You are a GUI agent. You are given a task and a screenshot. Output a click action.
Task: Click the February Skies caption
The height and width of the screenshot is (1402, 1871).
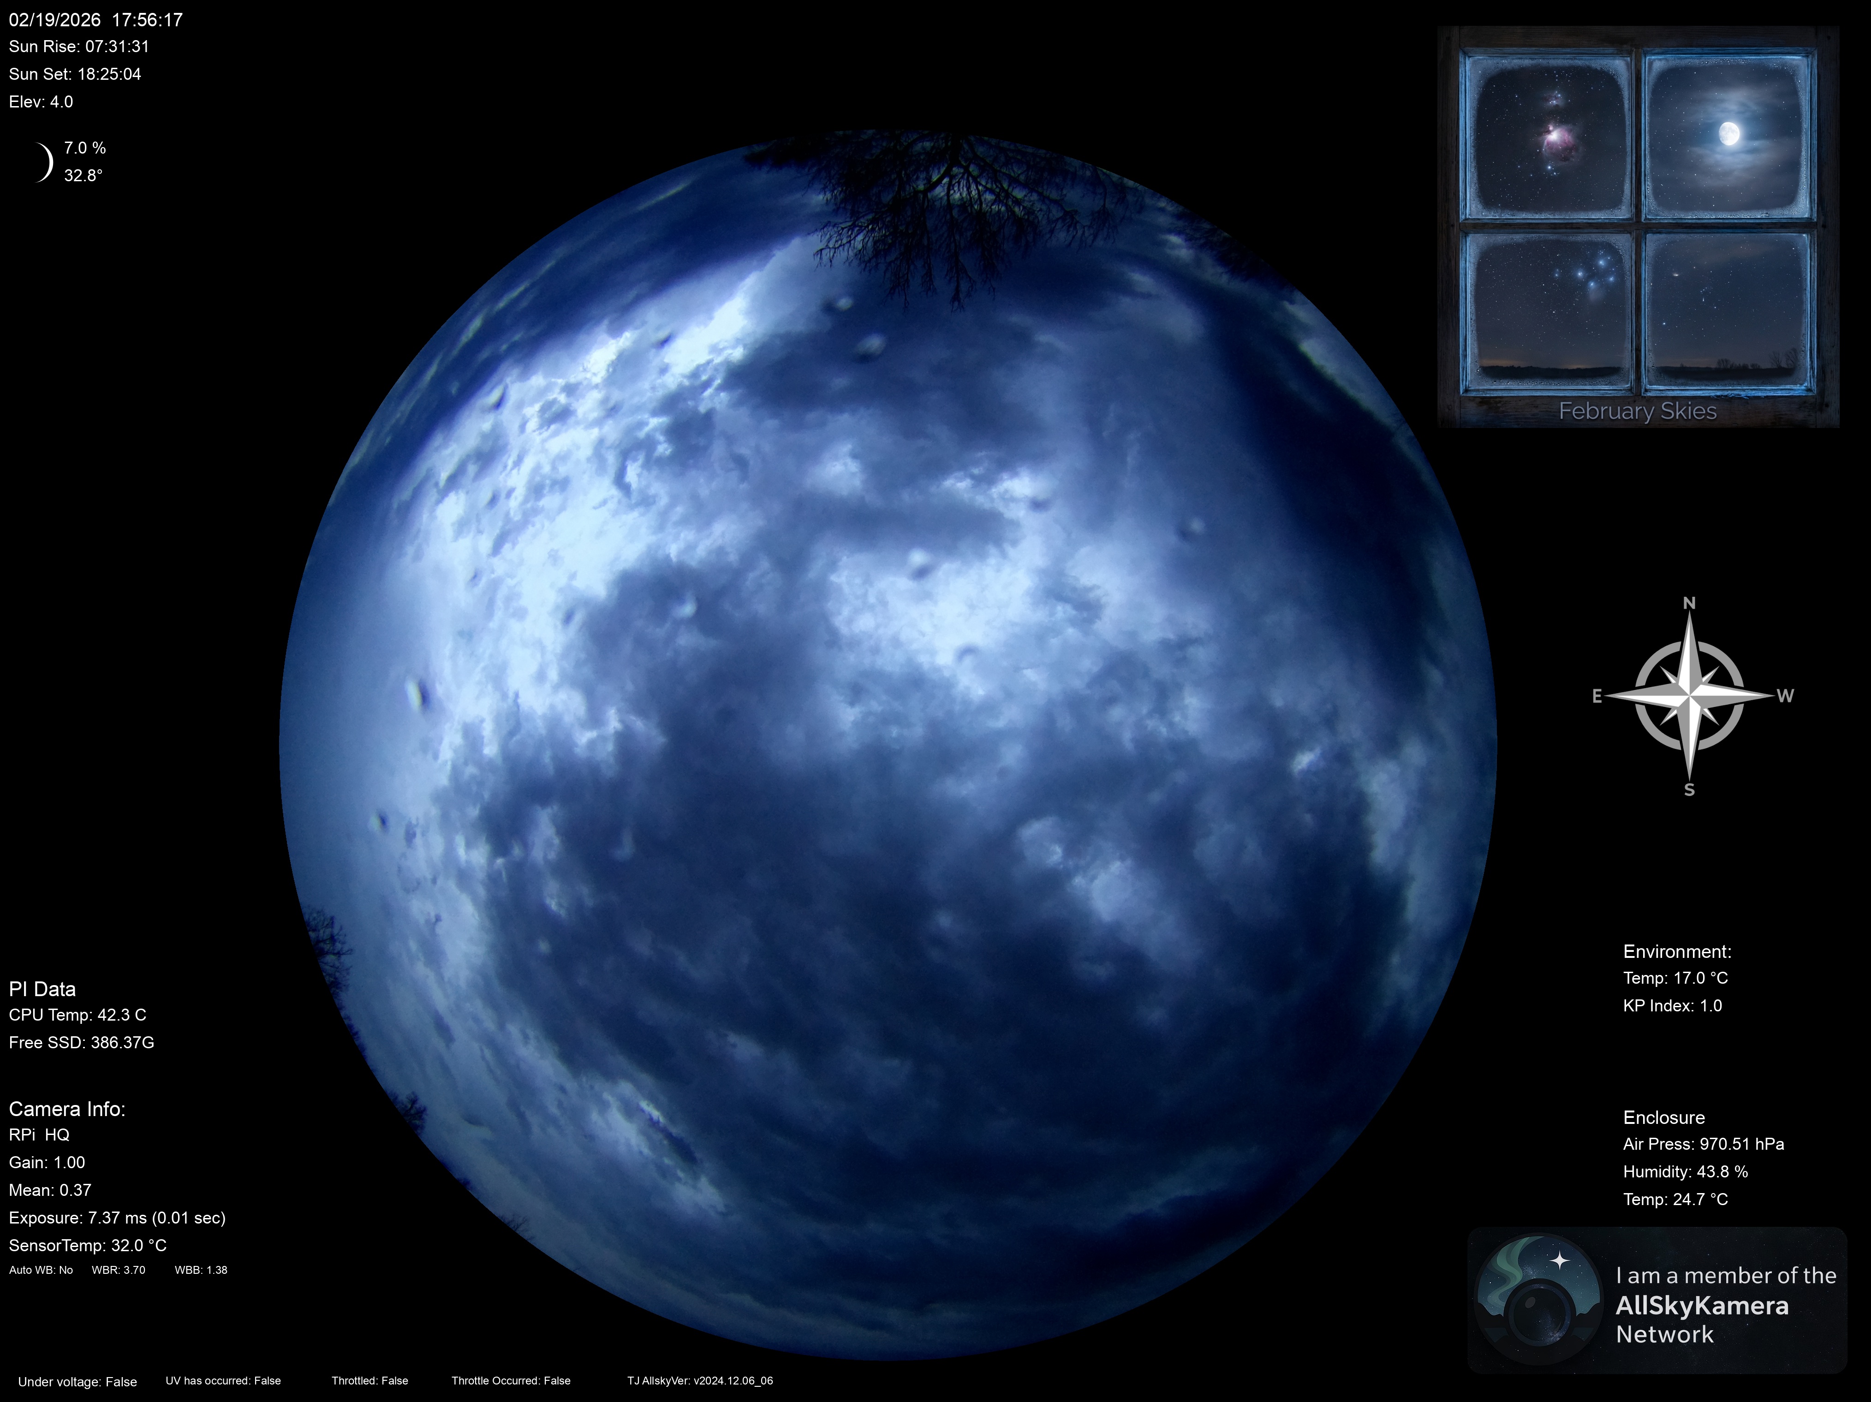tap(1638, 411)
